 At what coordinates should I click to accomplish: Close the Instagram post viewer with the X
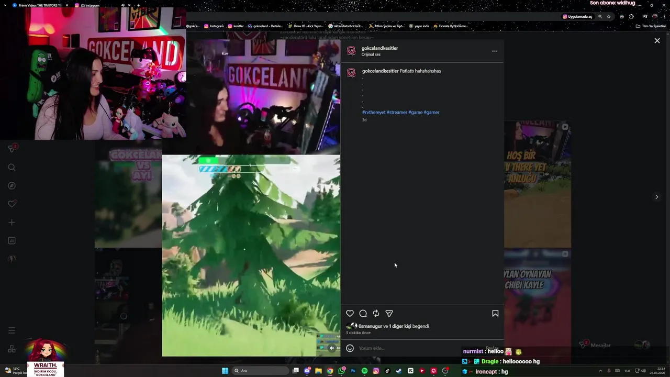point(657,41)
